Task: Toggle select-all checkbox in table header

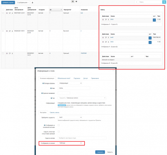Action: tap(3, 10)
